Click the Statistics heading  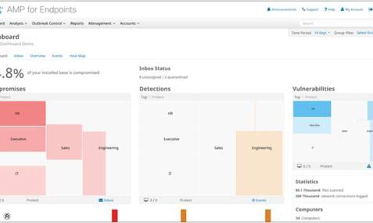pos(307,182)
